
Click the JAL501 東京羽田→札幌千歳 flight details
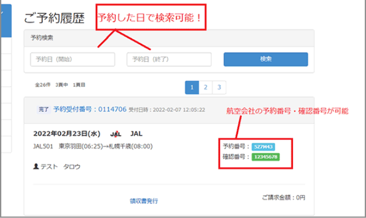(x=93, y=146)
